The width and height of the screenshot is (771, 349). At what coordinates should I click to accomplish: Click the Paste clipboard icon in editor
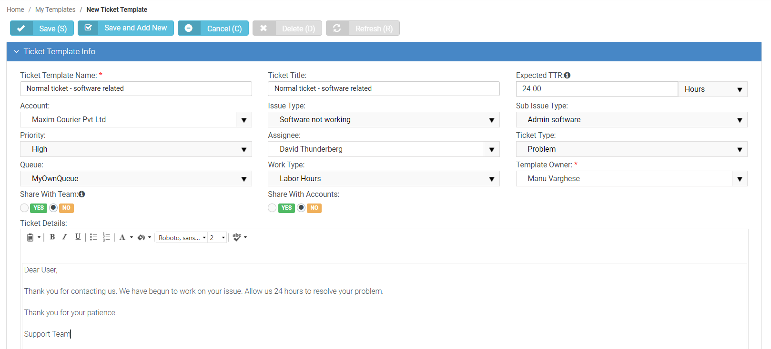point(30,237)
